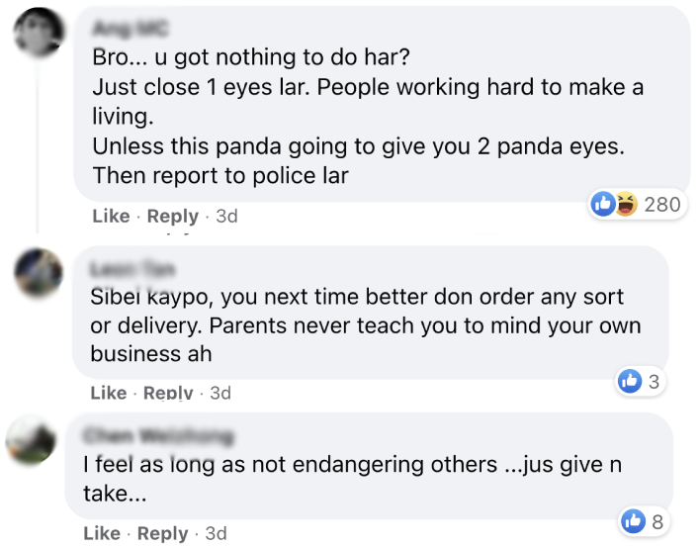Like the 'Sibei kaypo' comment
The image size is (700, 548).
pos(109,393)
